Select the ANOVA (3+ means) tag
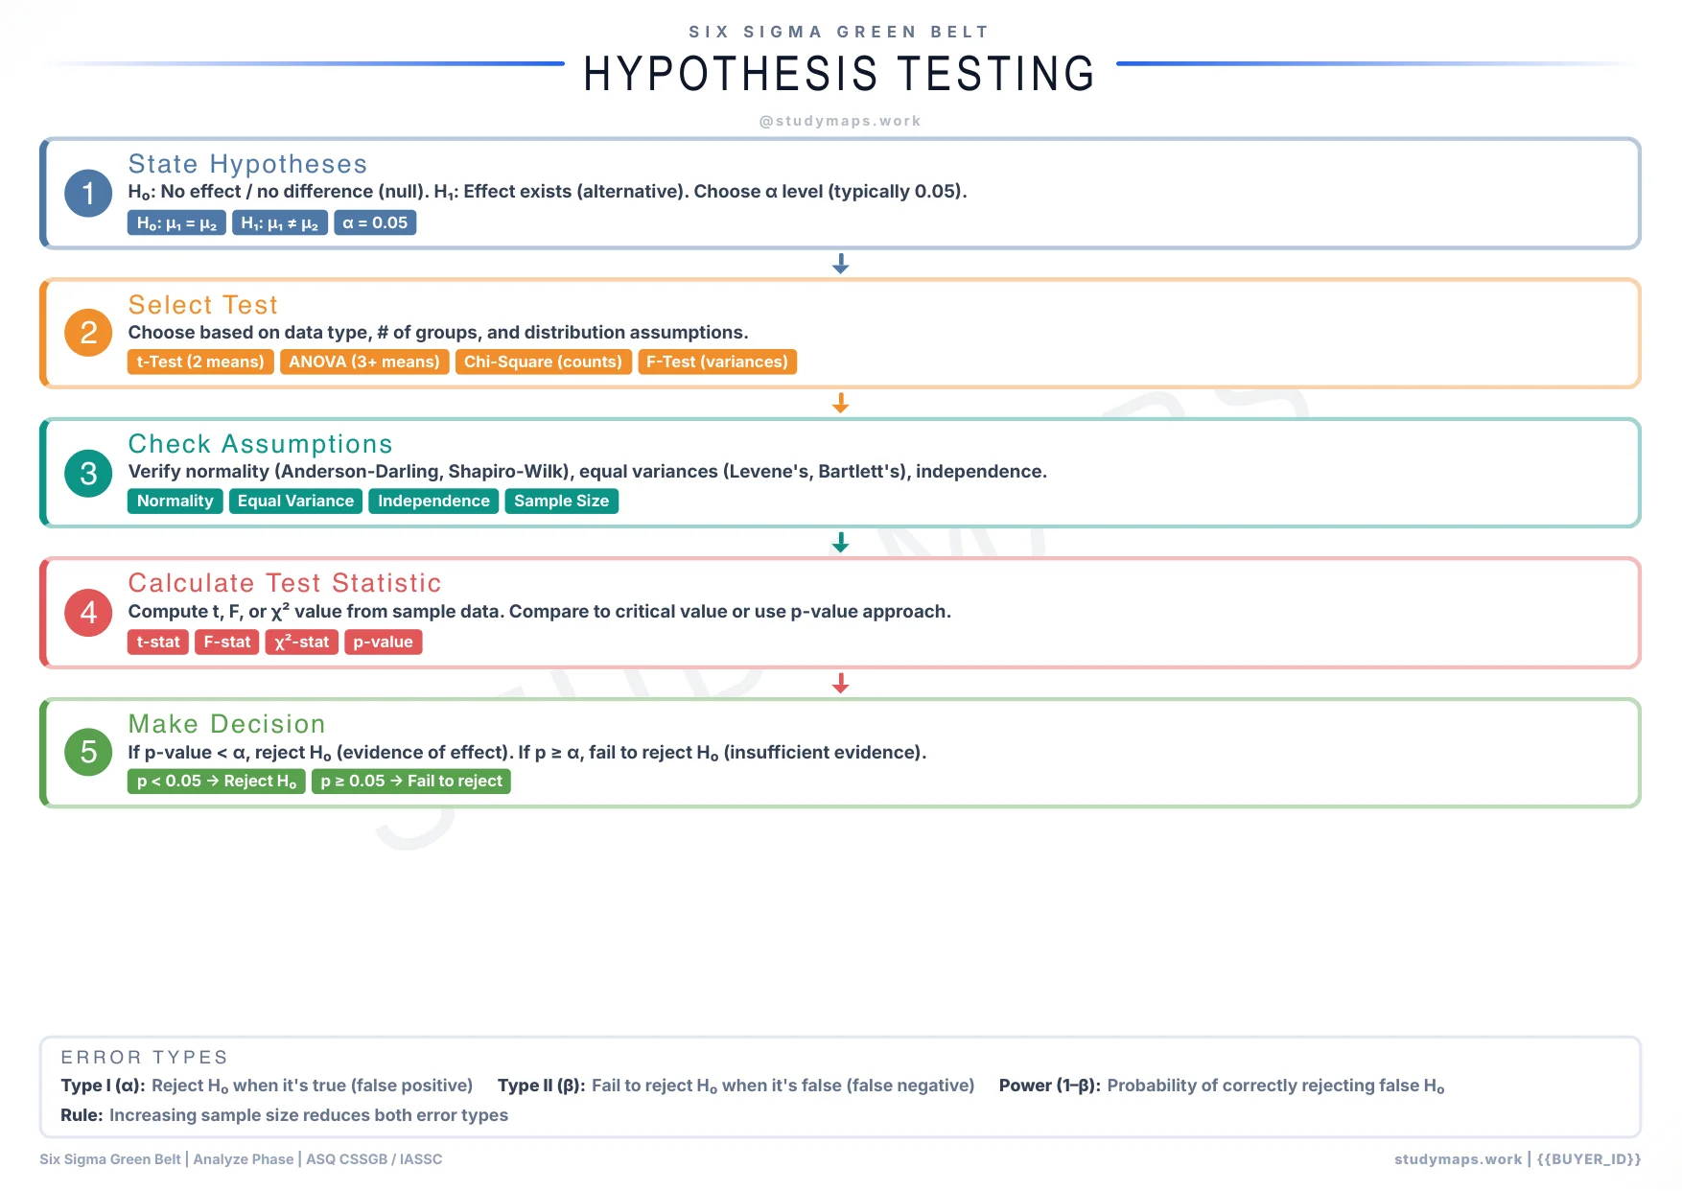 click(364, 362)
